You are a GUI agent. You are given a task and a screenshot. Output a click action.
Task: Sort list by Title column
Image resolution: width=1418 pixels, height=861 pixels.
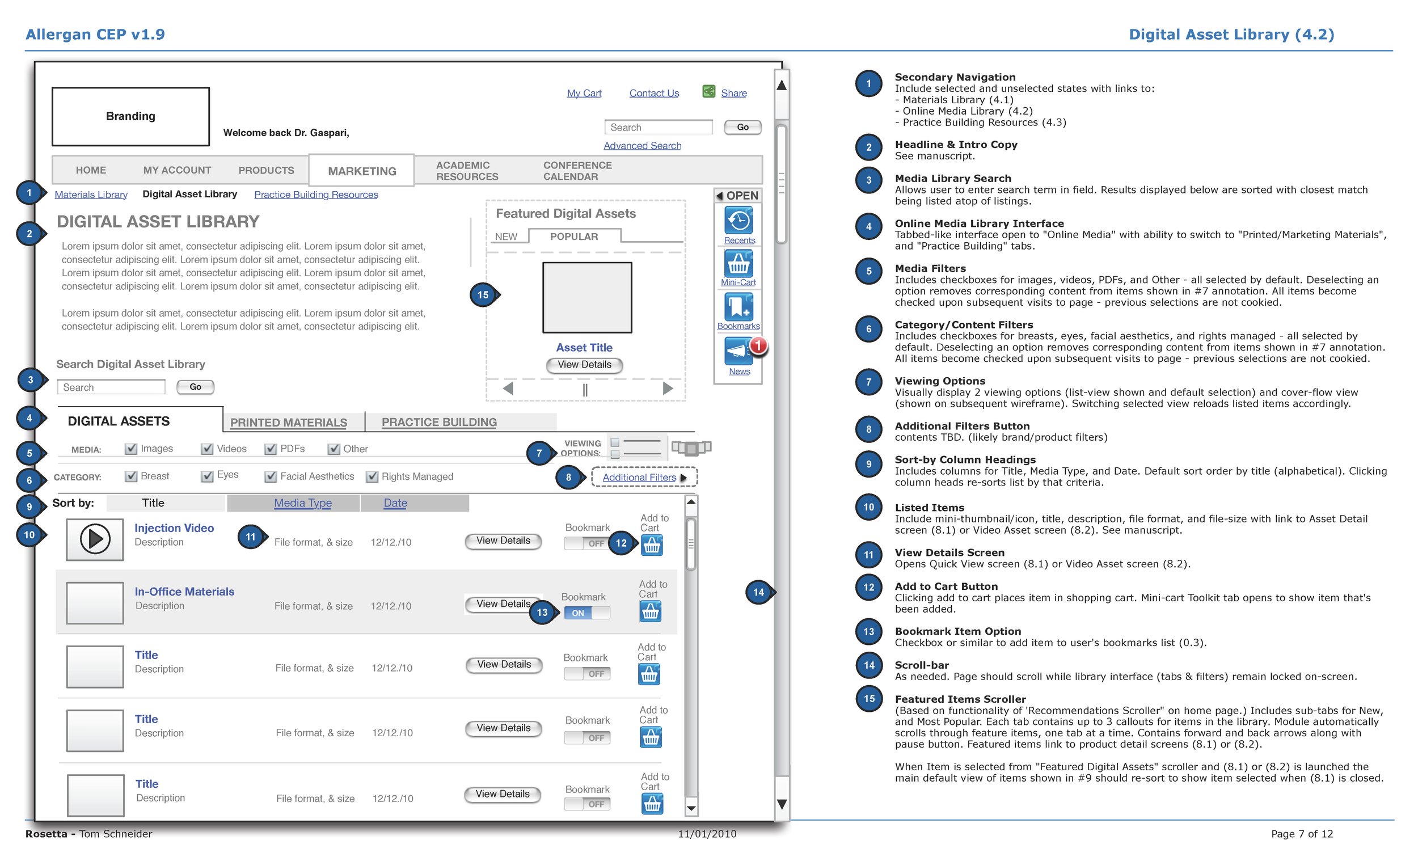point(165,503)
